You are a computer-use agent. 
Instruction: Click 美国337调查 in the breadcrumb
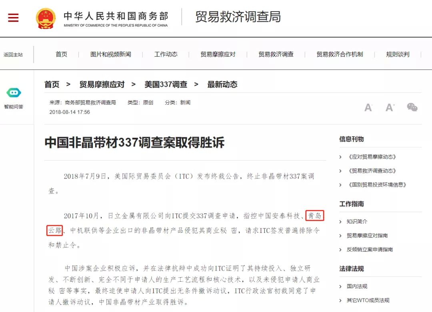(x=166, y=84)
